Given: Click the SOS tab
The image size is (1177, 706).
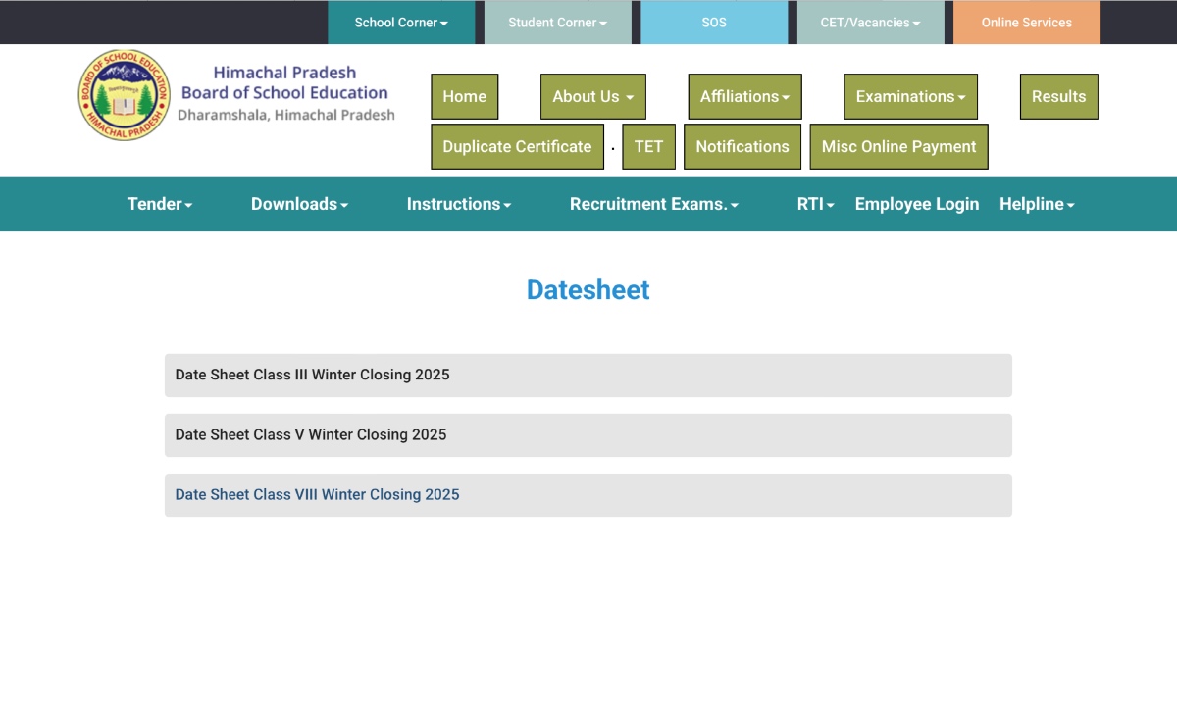Looking at the screenshot, I should pos(713,22).
